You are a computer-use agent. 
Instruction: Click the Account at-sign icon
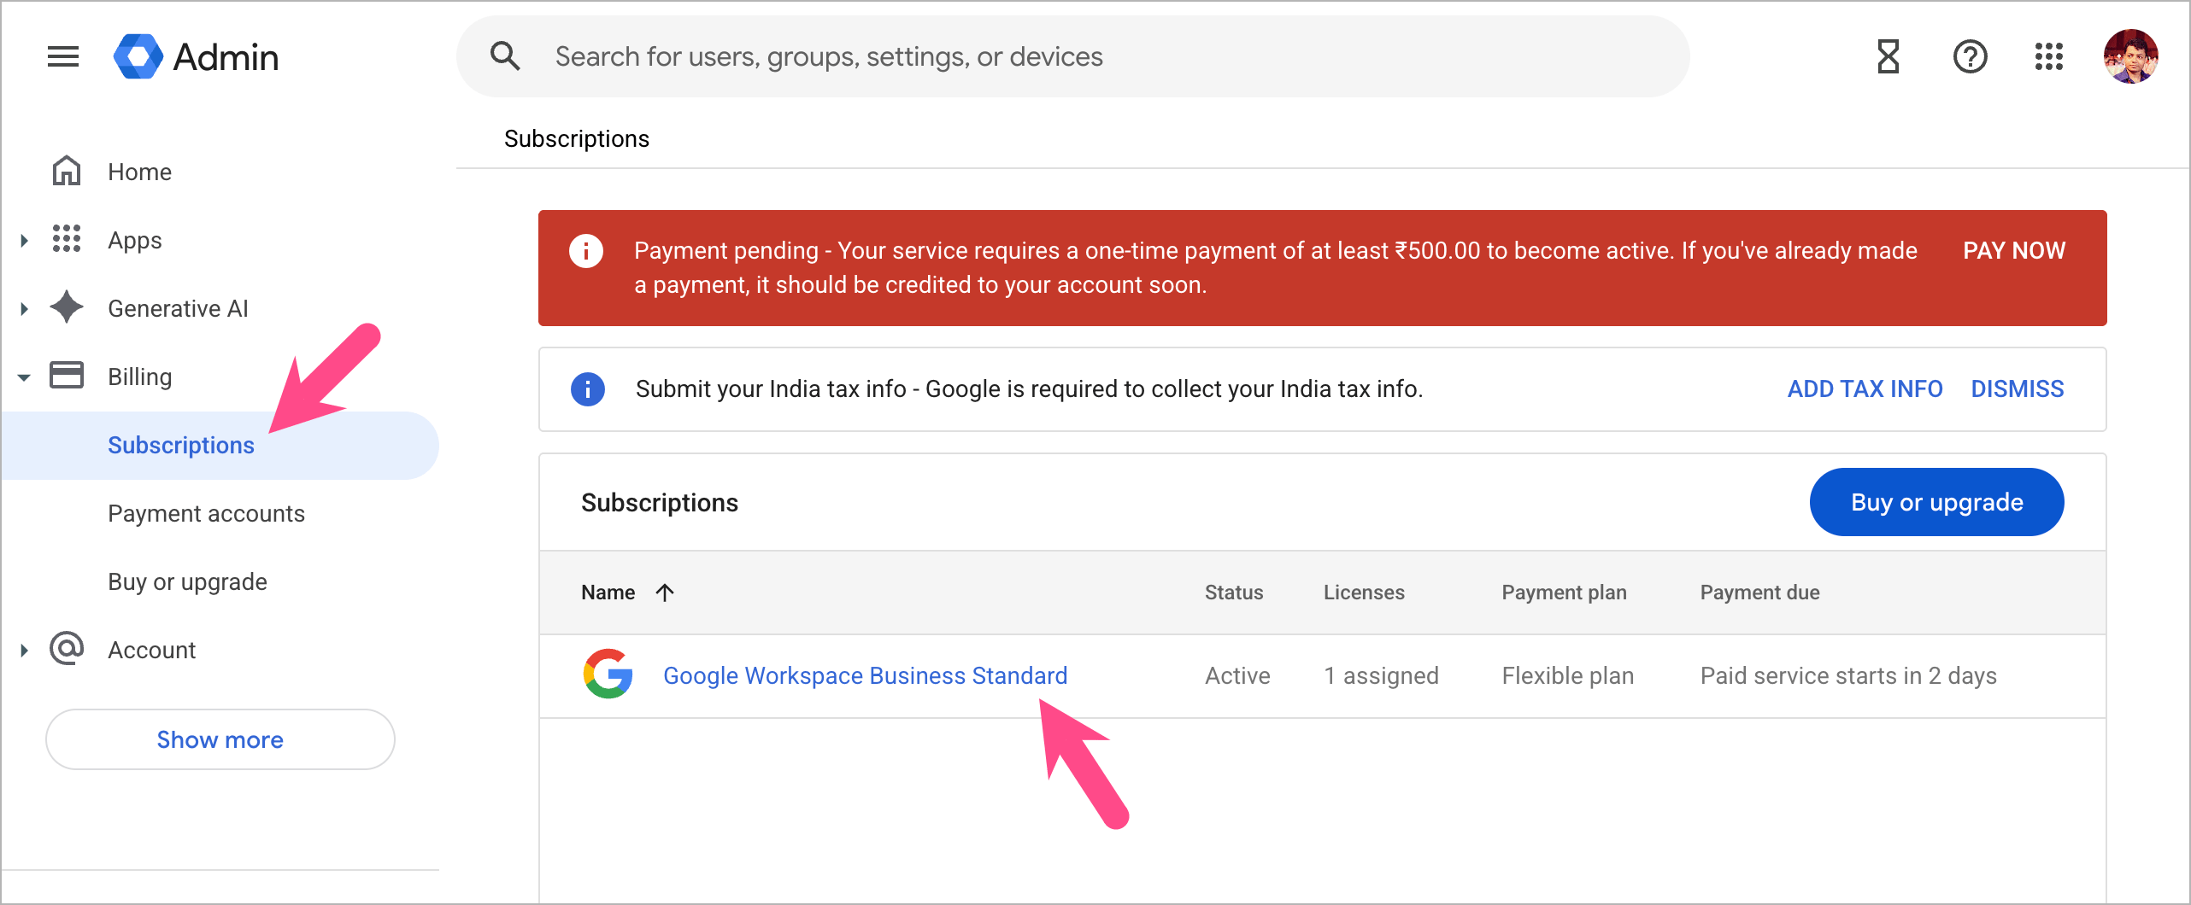(67, 649)
